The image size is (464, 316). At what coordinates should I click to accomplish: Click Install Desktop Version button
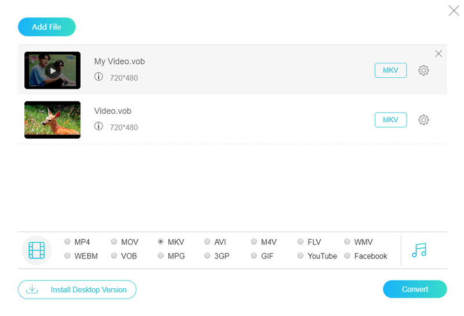pos(77,289)
